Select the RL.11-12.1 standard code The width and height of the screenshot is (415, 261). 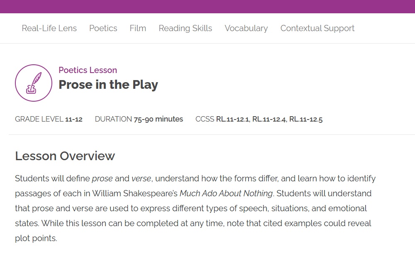pyautogui.click(x=232, y=120)
